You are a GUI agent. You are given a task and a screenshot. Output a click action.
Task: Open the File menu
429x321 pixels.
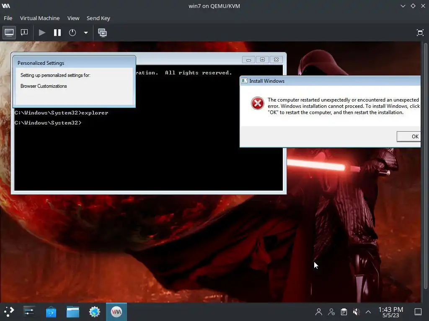point(8,18)
